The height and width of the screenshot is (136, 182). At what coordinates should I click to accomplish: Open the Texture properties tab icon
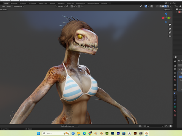pos(175,115)
